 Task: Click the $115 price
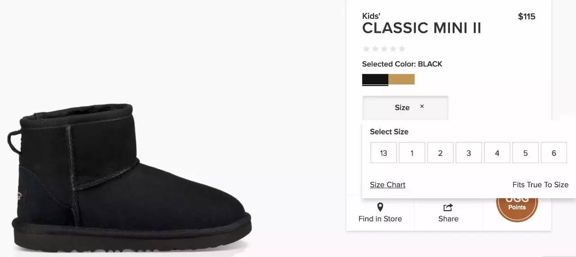point(526,17)
